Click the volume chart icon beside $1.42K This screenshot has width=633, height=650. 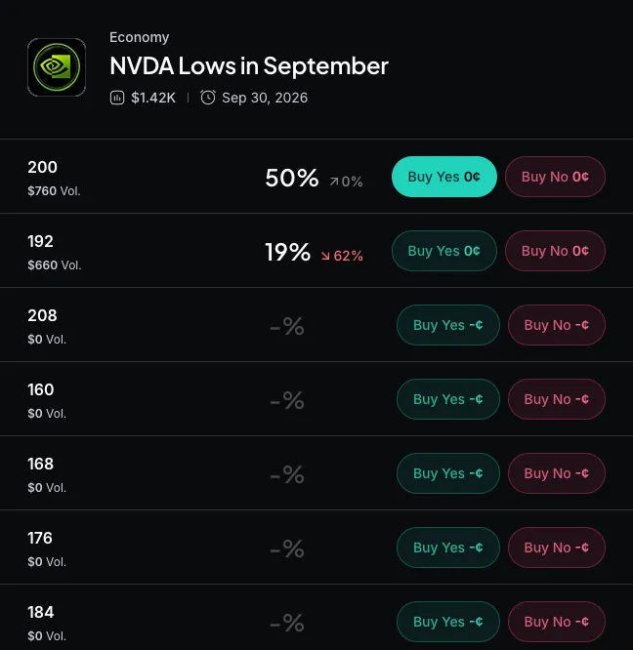click(x=117, y=98)
